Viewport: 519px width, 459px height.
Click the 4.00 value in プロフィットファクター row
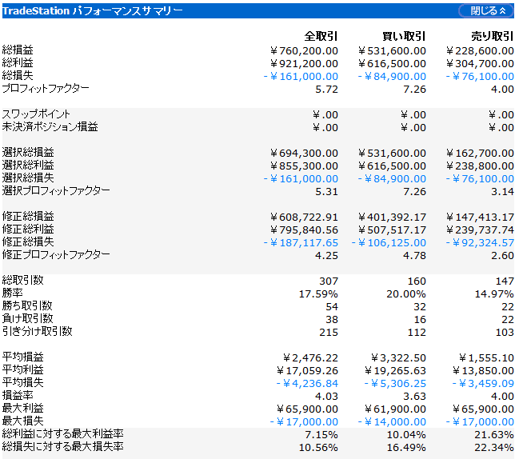[x=502, y=90]
